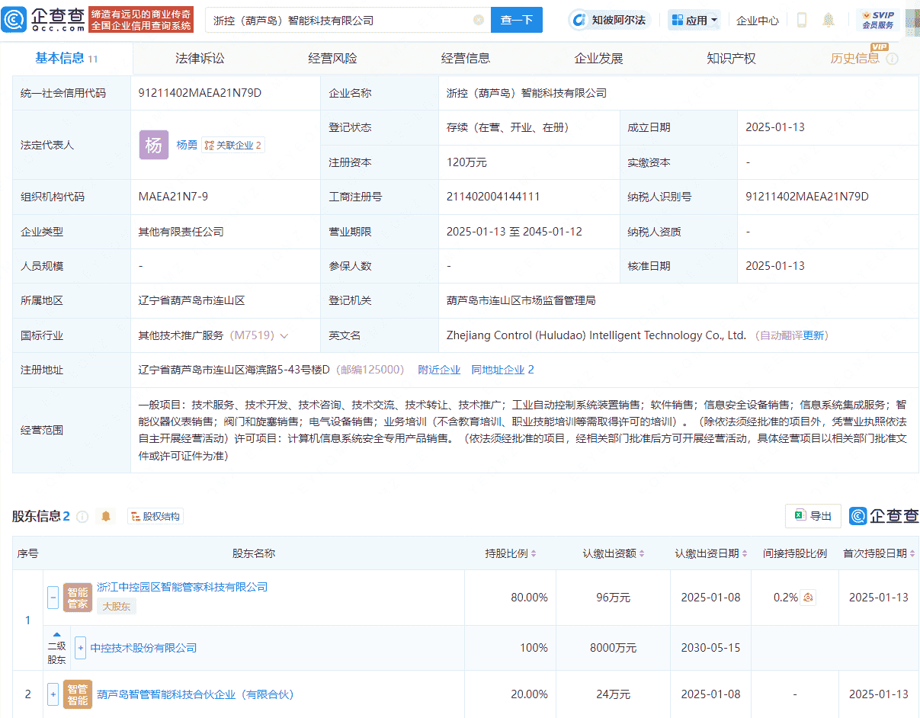Click the monitoring bell beside 股东信息

tap(105, 516)
